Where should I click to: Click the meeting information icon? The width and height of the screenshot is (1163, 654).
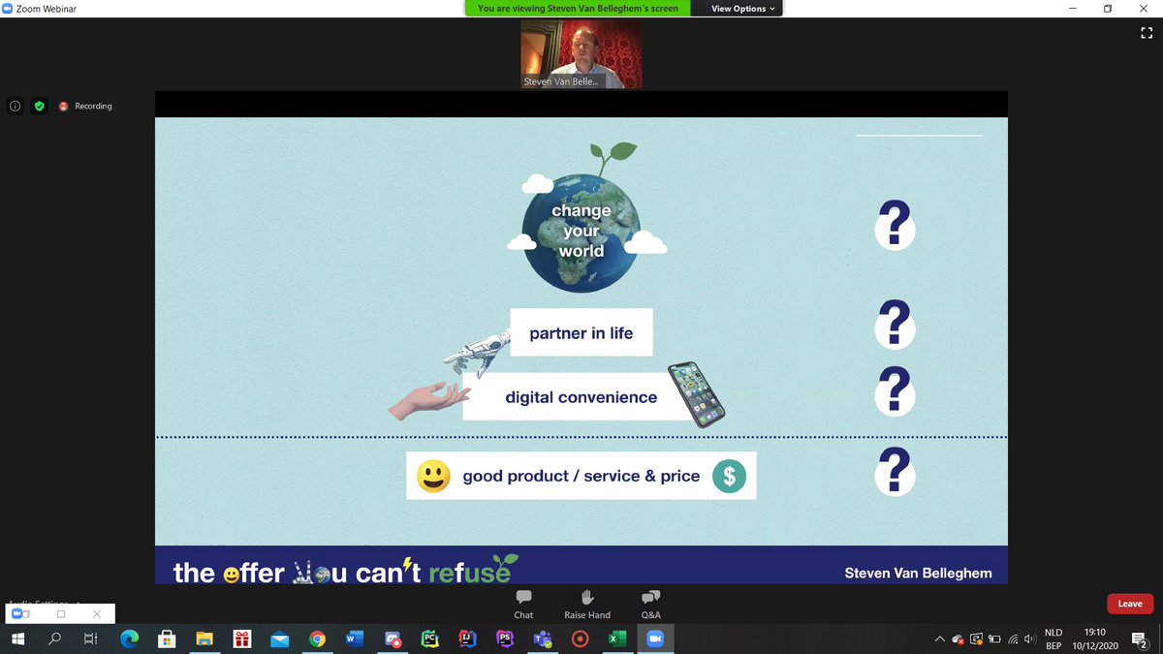[16, 106]
